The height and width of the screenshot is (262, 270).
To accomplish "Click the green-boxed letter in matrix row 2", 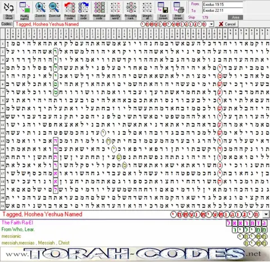I will (x=55, y=52).
